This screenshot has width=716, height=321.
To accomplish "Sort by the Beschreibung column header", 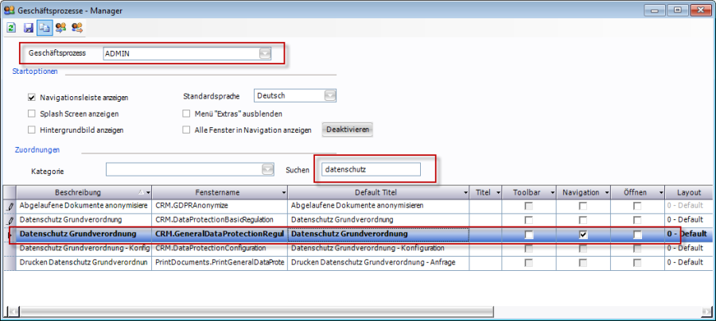I will [76, 192].
